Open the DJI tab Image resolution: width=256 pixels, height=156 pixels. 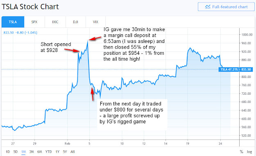pyautogui.click(x=76, y=22)
